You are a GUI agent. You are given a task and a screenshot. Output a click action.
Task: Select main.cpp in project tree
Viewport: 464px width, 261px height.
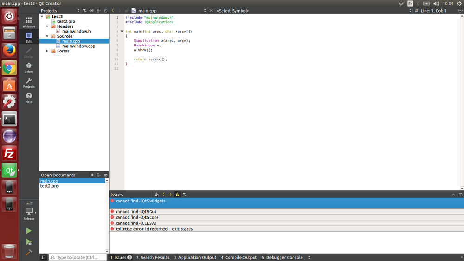pyautogui.click(x=74, y=41)
